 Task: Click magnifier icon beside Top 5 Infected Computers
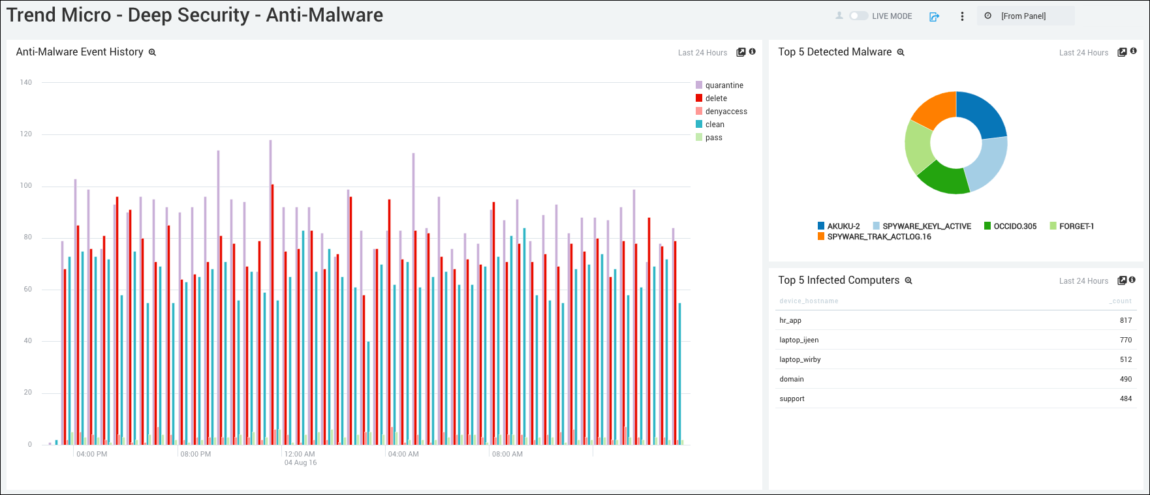(x=909, y=281)
